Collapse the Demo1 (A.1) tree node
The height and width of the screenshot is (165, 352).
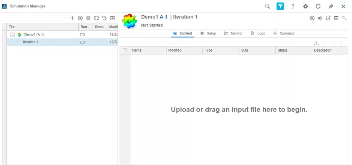point(13,35)
